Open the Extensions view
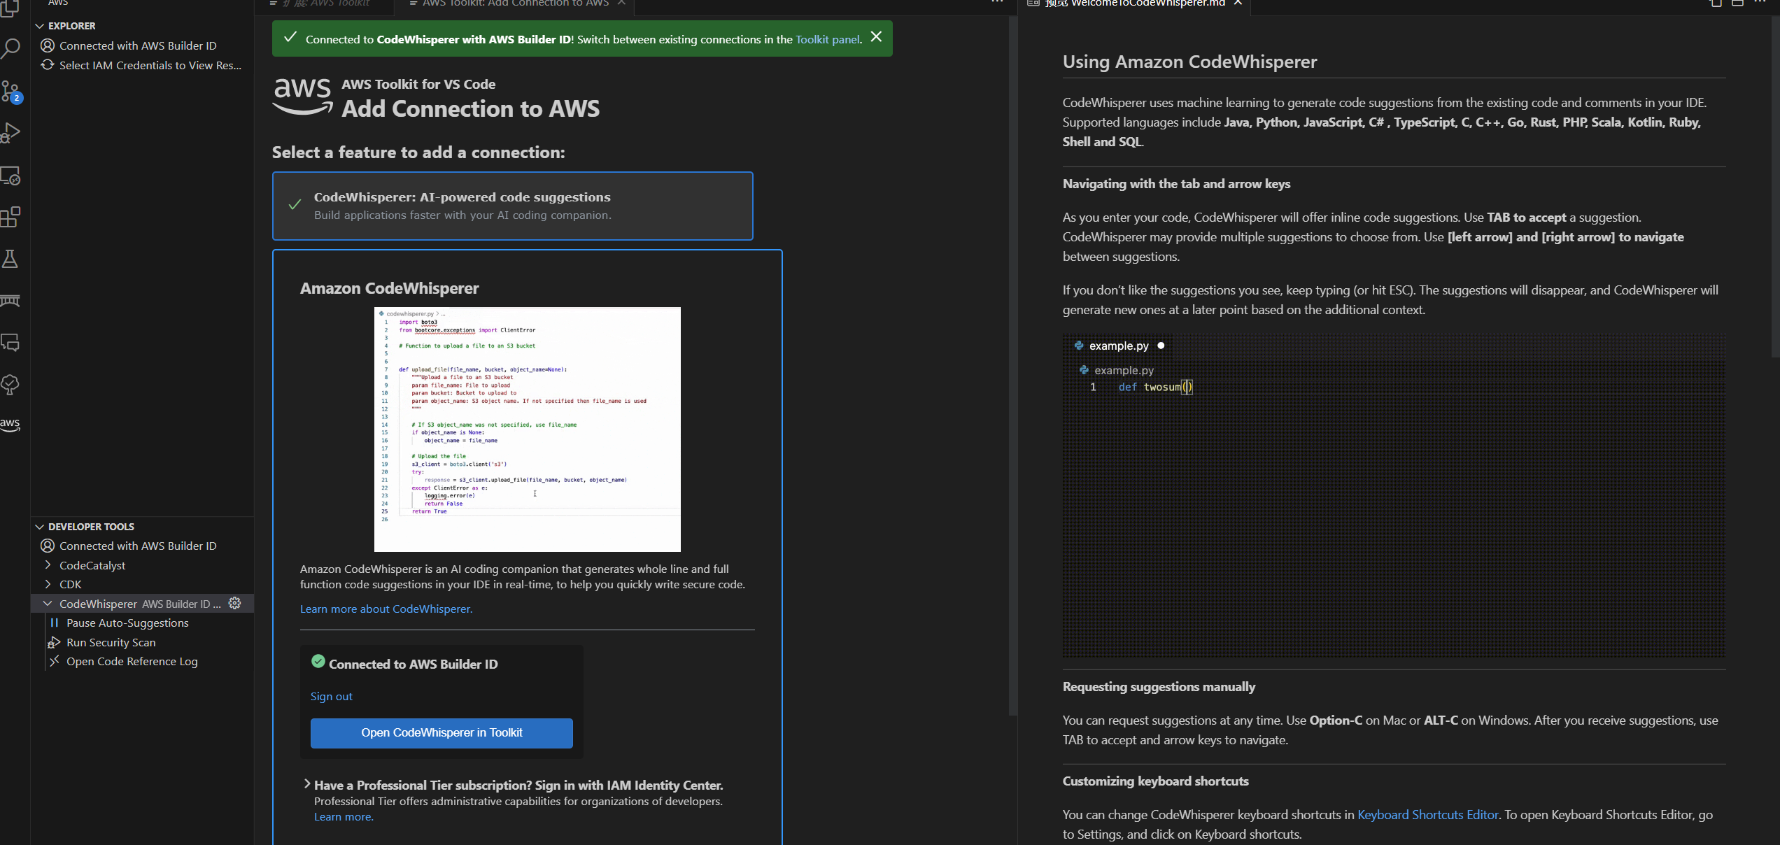Viewport: 1780px width, 845px height. (x=11, y=217)
